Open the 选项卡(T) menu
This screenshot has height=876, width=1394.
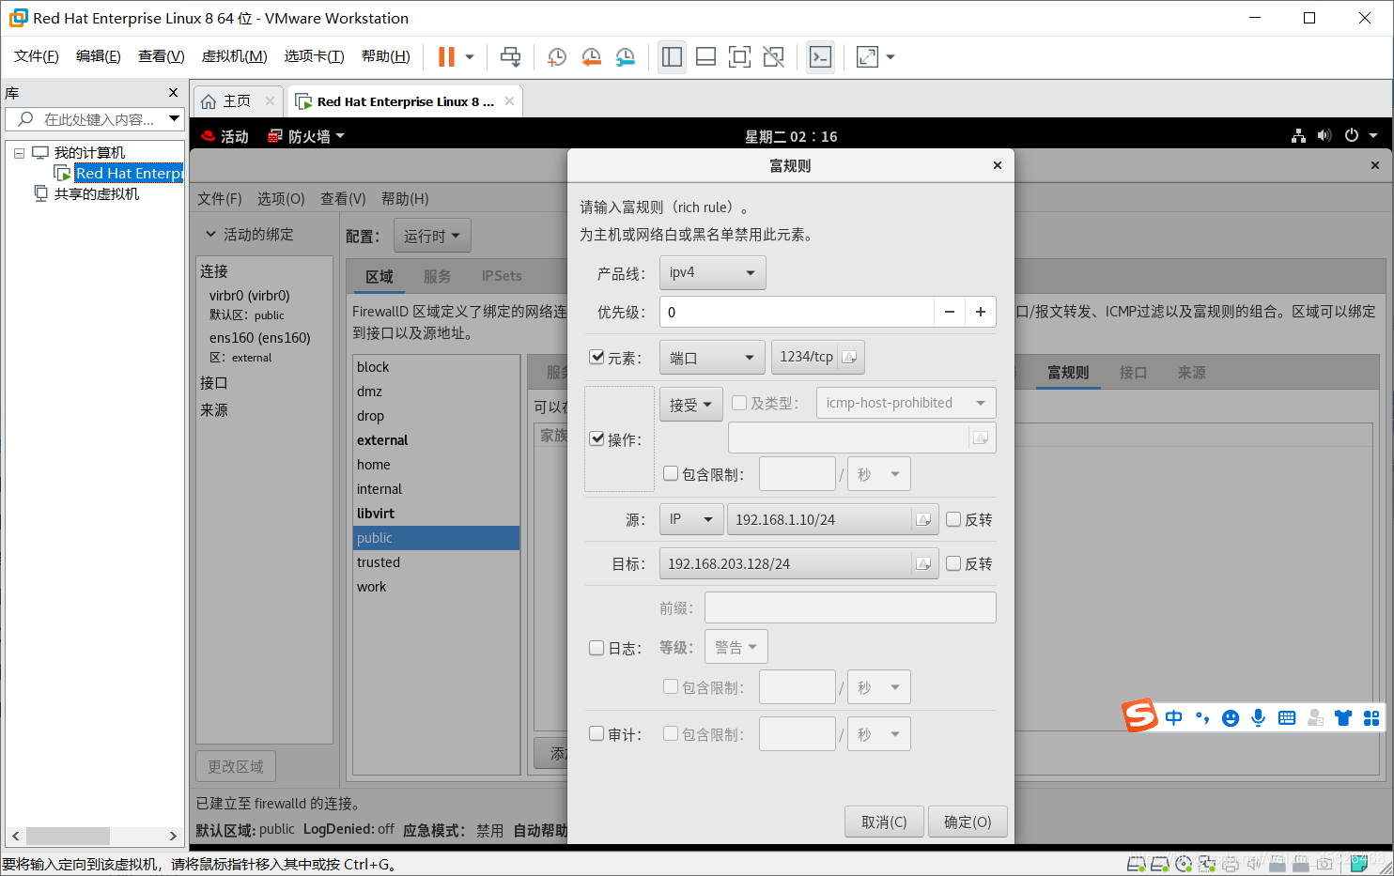(x=315, y=56)
